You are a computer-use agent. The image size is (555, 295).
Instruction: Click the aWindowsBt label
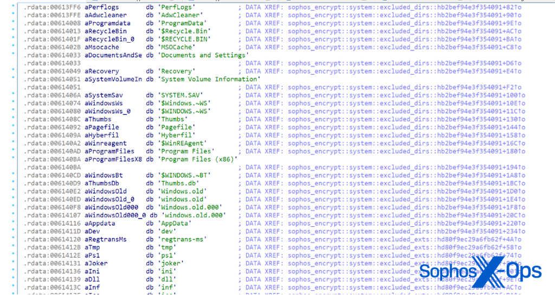104,175
